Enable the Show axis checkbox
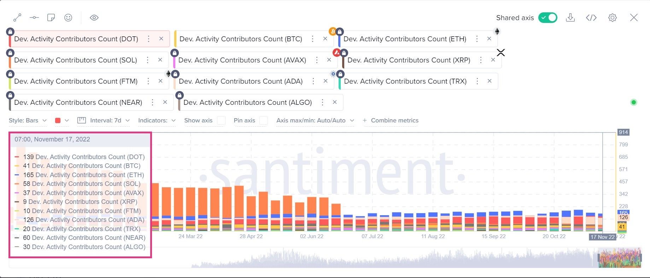Screen dimensions: 650x278 [x=221, y=120]
